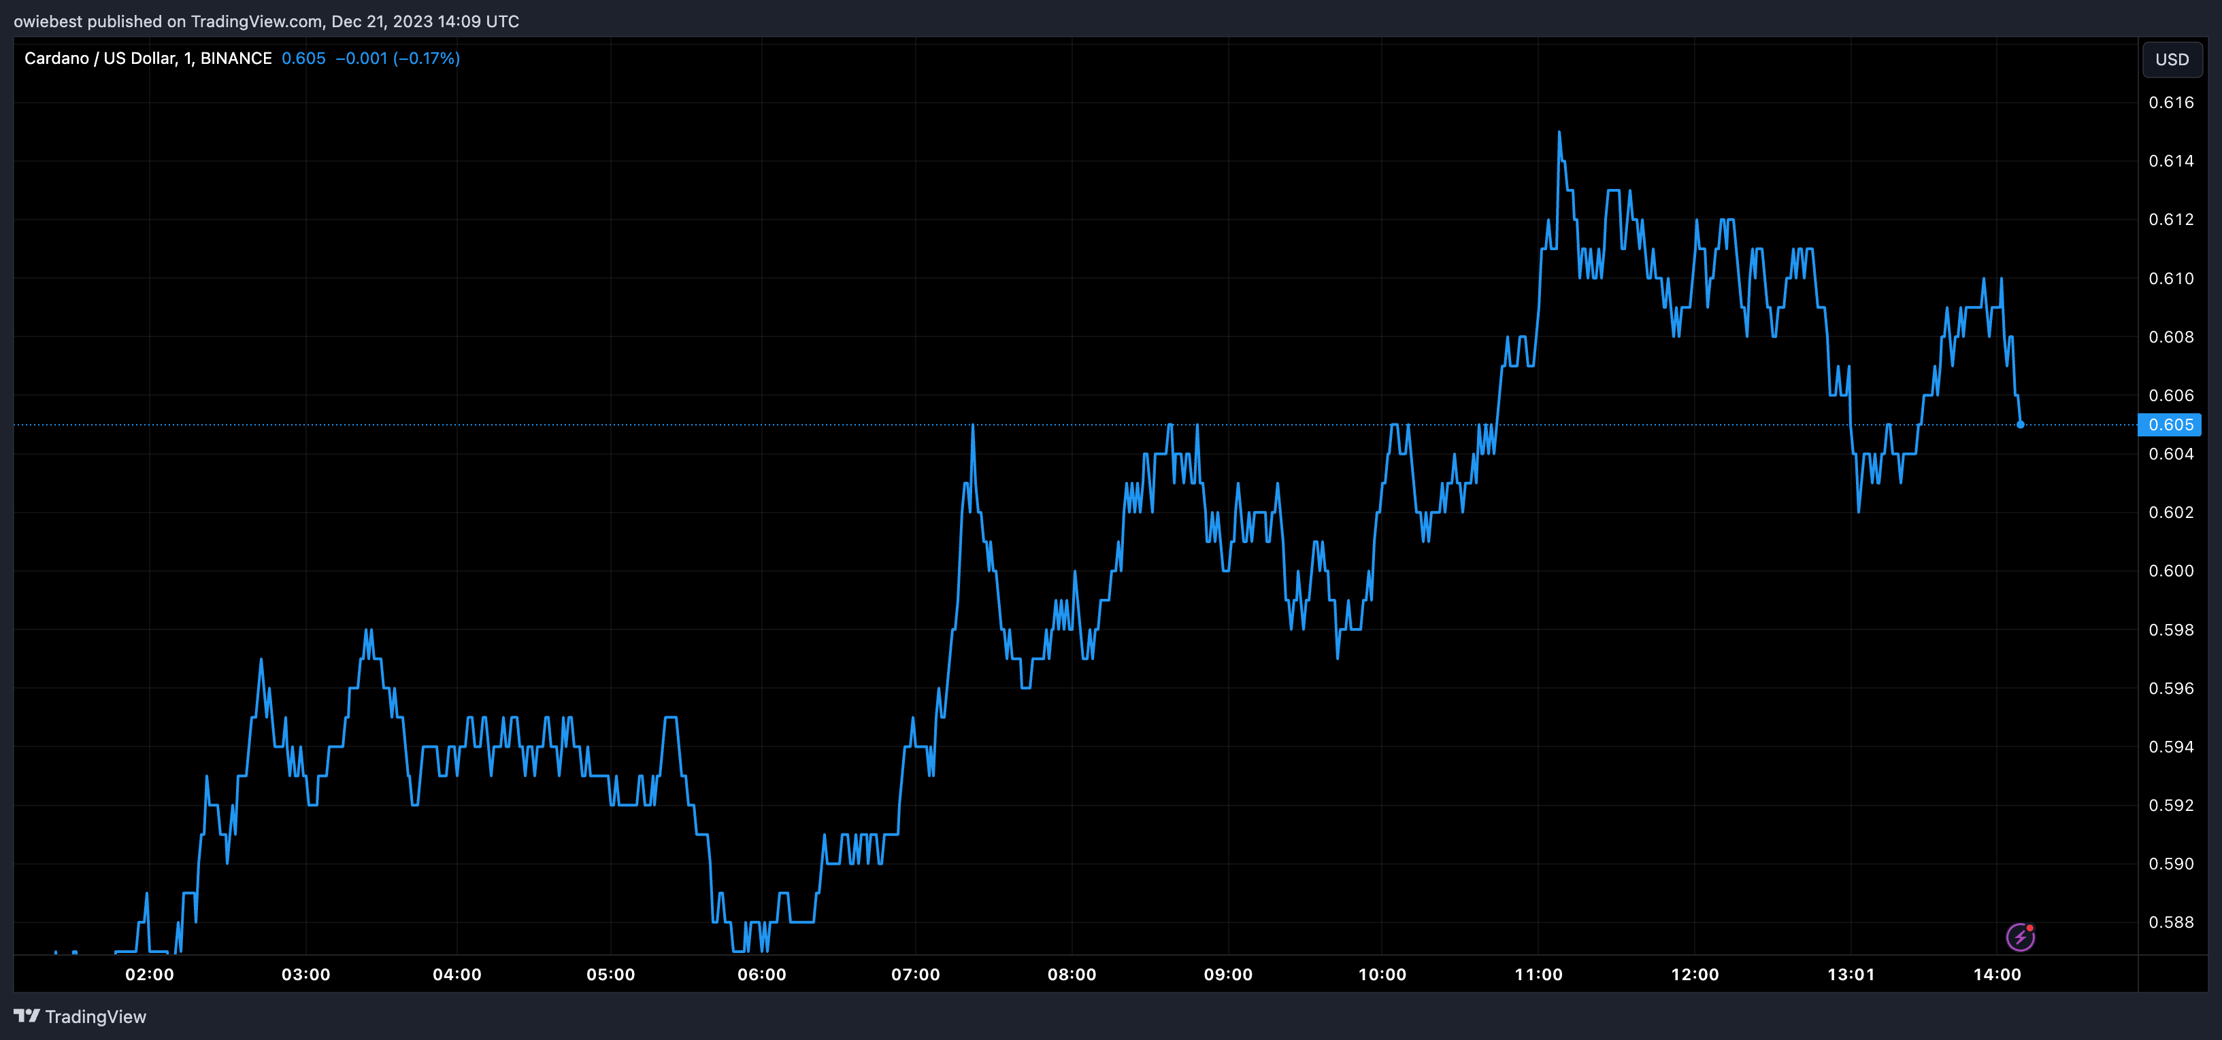This screenshot has width=2222, height=1040.
Task: Click the publish header text by owiebest
Action: pos(267,22)
